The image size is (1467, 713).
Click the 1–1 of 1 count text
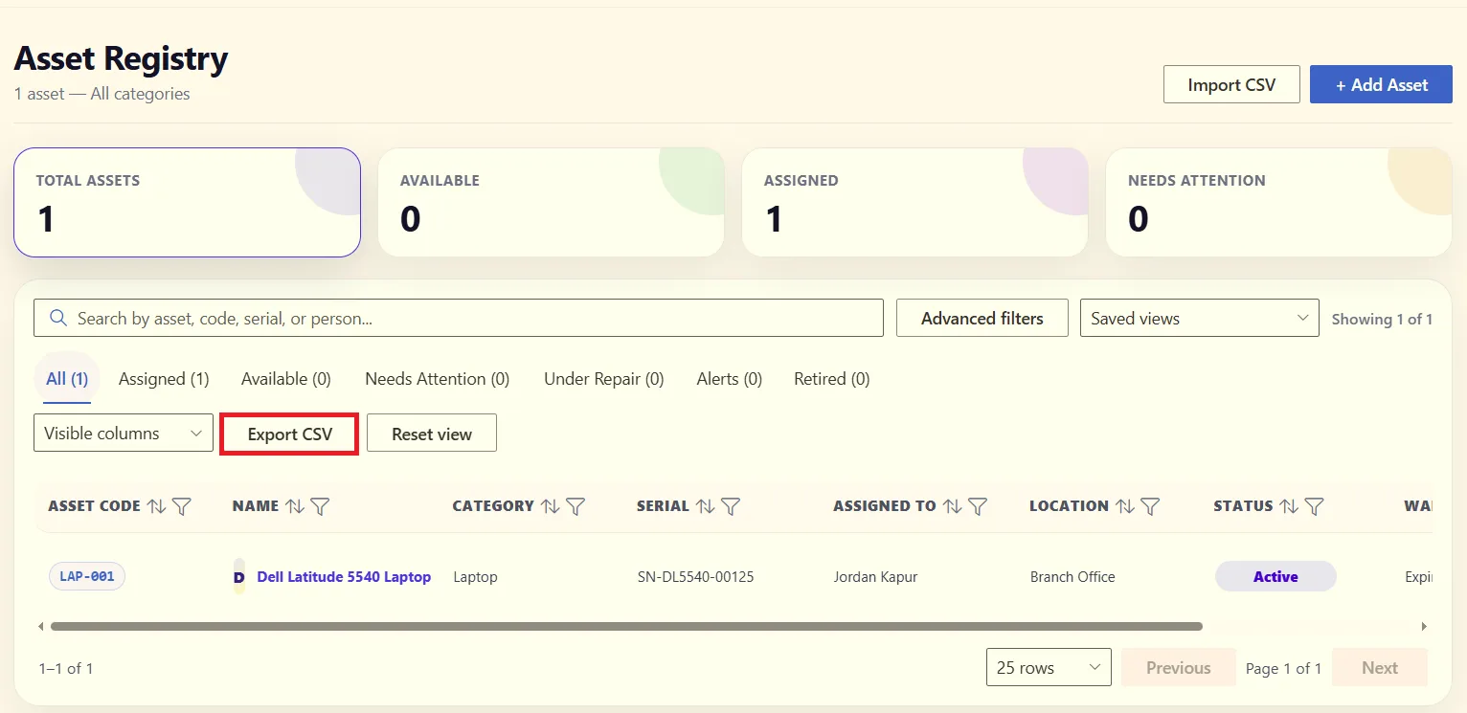(66, 668)
